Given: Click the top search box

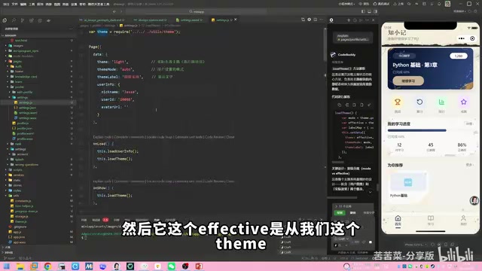Looking at the screenshot, I should (x=197, y=11).
